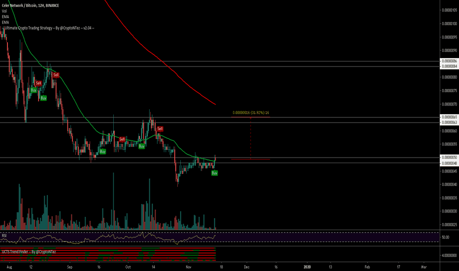Click the highlighted price label 0.00000065
The width and height of the screenshot is (459, 271).
pyautogui.click(x=449, y=117)
